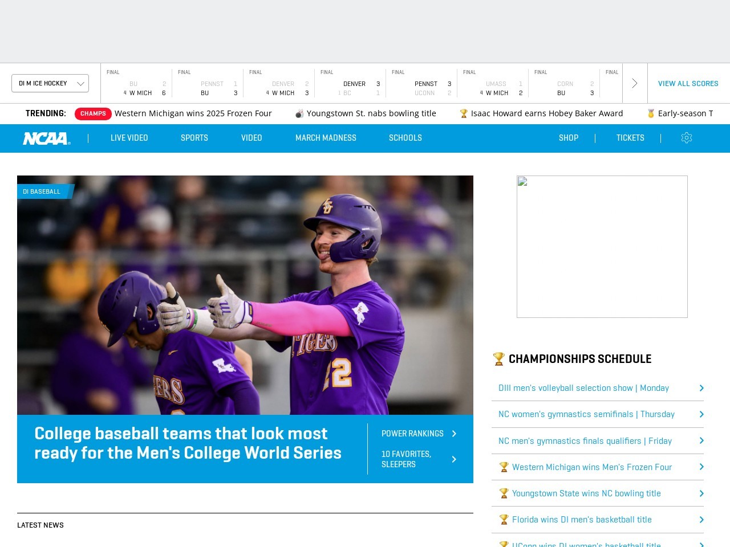Click the trophy icon beside Championships Schedule
Image resolution: width=730 pixels, height=547 pixels.
(x=499, y=358)
